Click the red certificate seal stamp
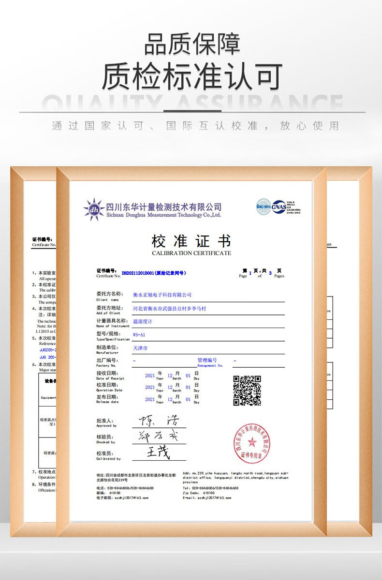The image size is (382, 580). click(x=252, y=443)
